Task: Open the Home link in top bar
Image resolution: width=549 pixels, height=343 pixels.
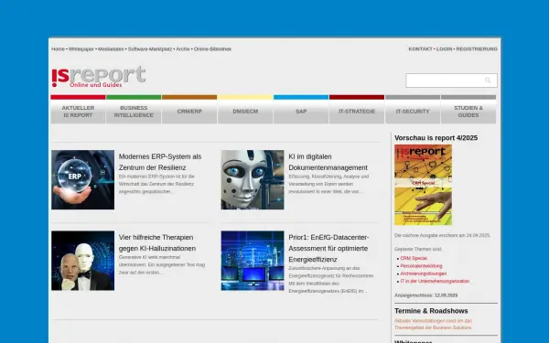Action: coord(59,49)
